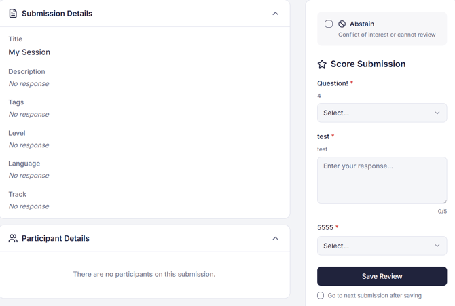Image resolution: width=455 pixels, height=306 pixels.
Task: Focus the 'Enter your response' text area
Action: (x=382, y=180)
